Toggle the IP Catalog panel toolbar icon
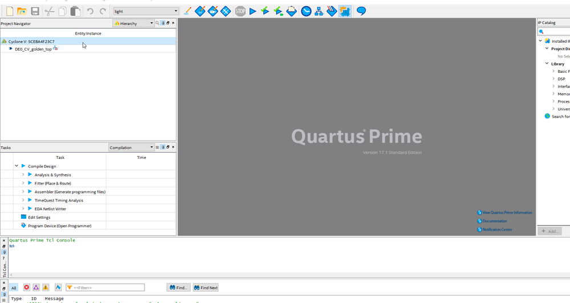The height and width of the screenshot is (303, 570). (x=345, y=11)
